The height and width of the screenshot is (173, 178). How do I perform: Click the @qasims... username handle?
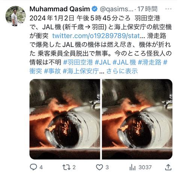coord(116,9)
